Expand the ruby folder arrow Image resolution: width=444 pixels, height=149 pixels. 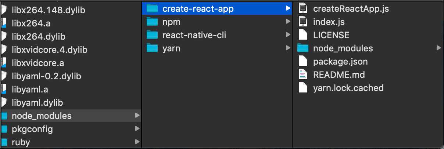coord(137,142)
